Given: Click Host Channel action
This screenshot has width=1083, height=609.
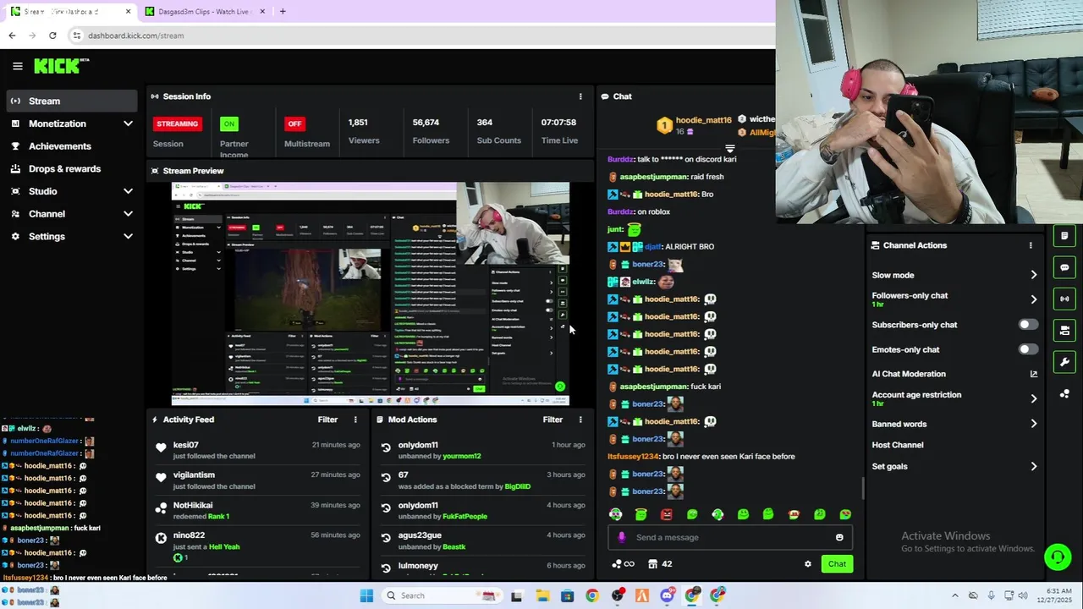Looking at the screenshot, I should click(898, 445).
